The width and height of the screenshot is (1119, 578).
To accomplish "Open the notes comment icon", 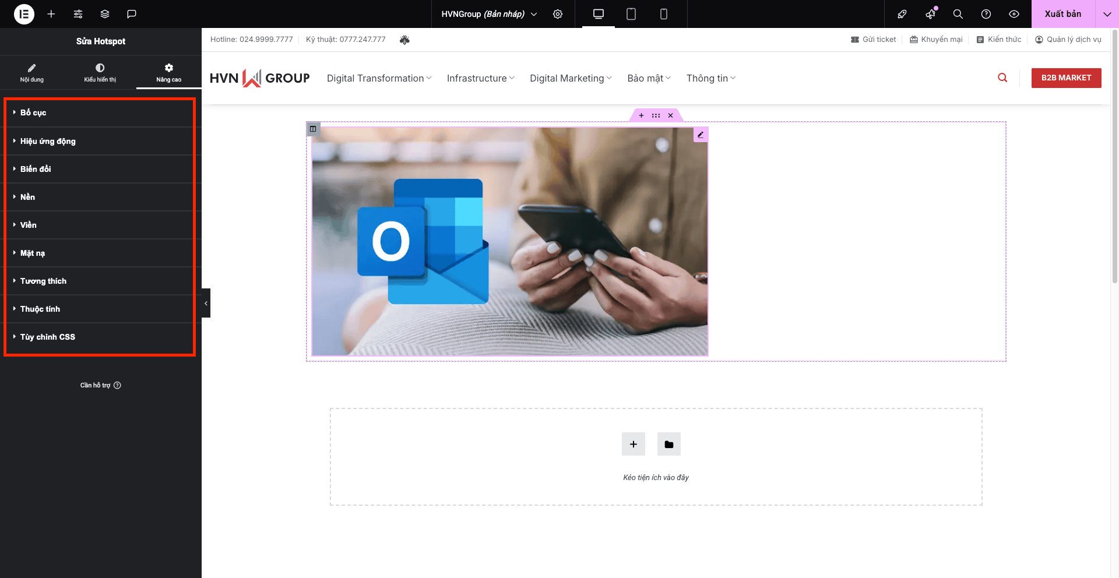I will [132, 14].
